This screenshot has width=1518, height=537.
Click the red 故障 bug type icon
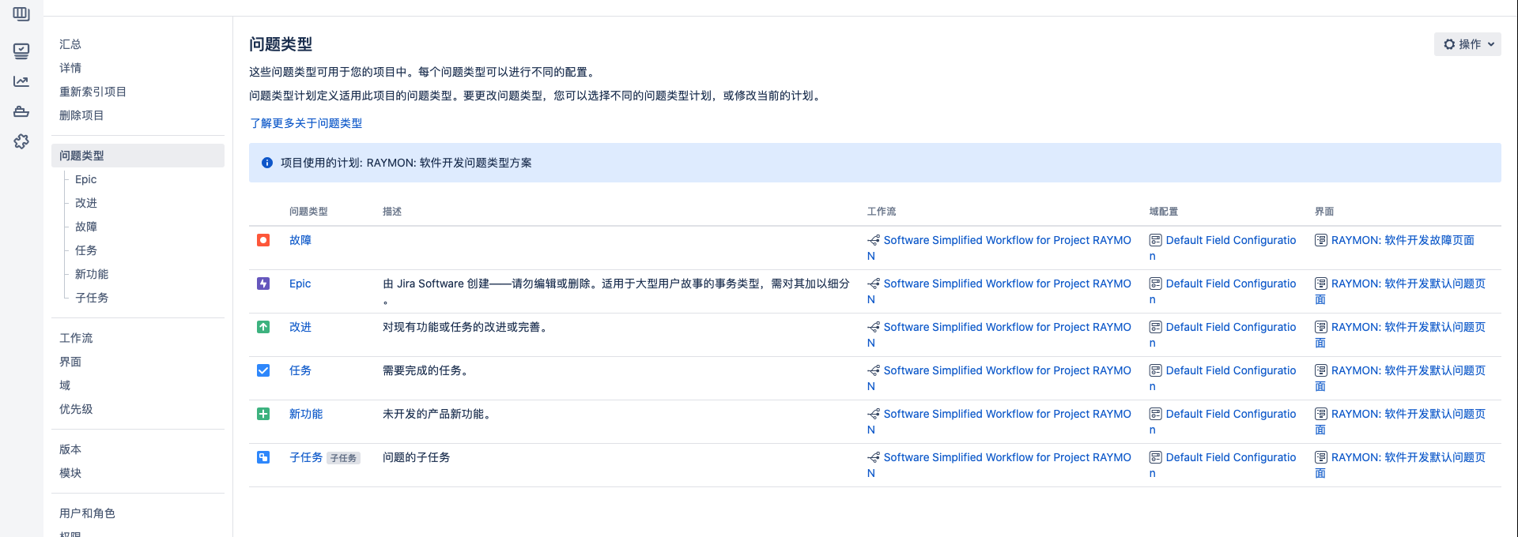coord(263,240)
